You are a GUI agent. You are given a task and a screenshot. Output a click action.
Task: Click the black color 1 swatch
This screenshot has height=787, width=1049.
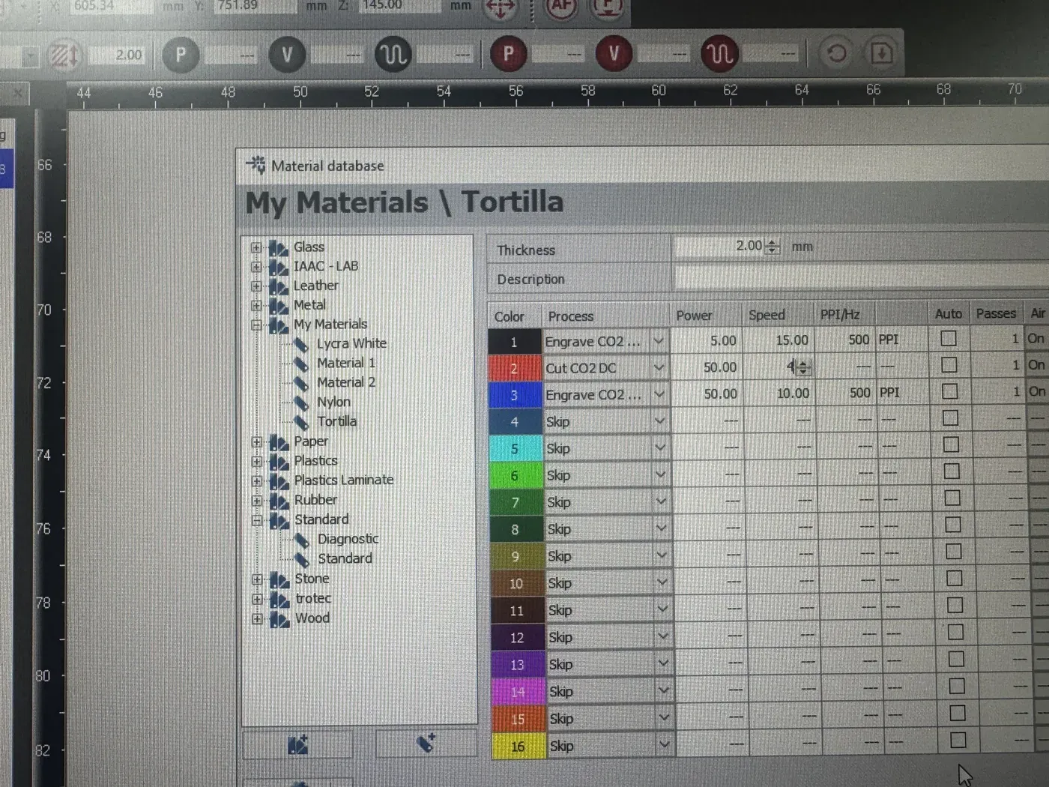point(514,342)
